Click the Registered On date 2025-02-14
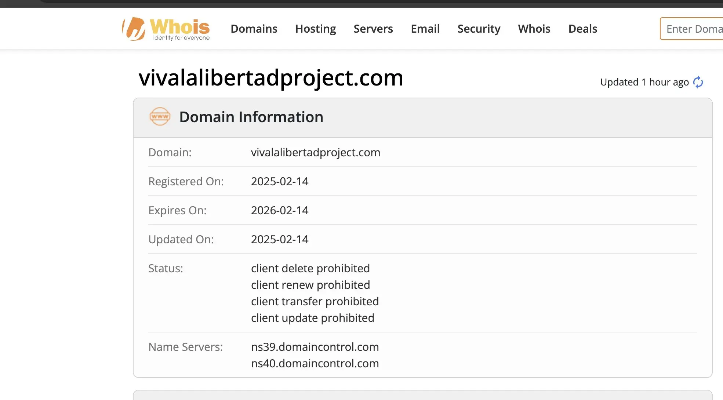 279,181
